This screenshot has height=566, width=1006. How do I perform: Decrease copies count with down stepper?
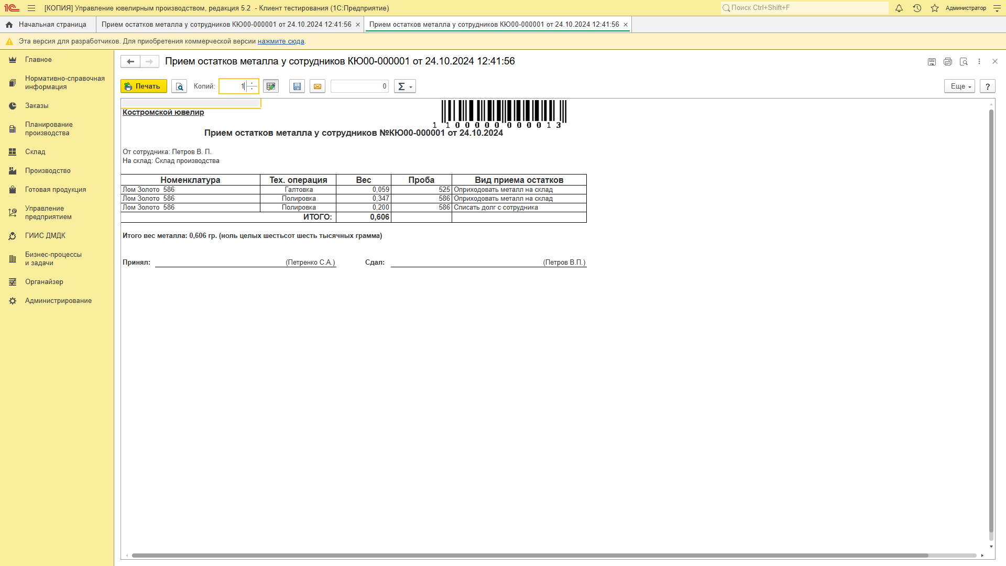click(x=252, y=90)
